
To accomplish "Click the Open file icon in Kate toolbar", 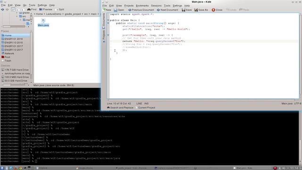I will pyautogui.click(x=115, y=10).
